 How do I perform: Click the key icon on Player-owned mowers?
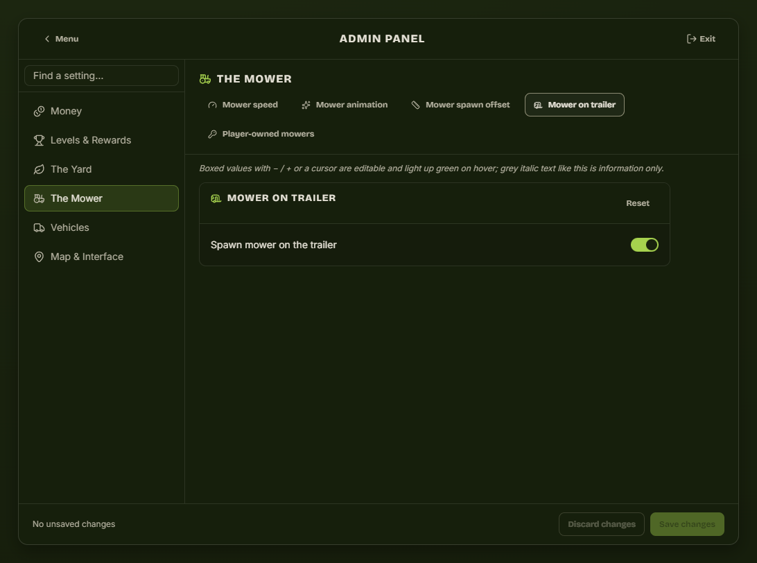point(212,135)
